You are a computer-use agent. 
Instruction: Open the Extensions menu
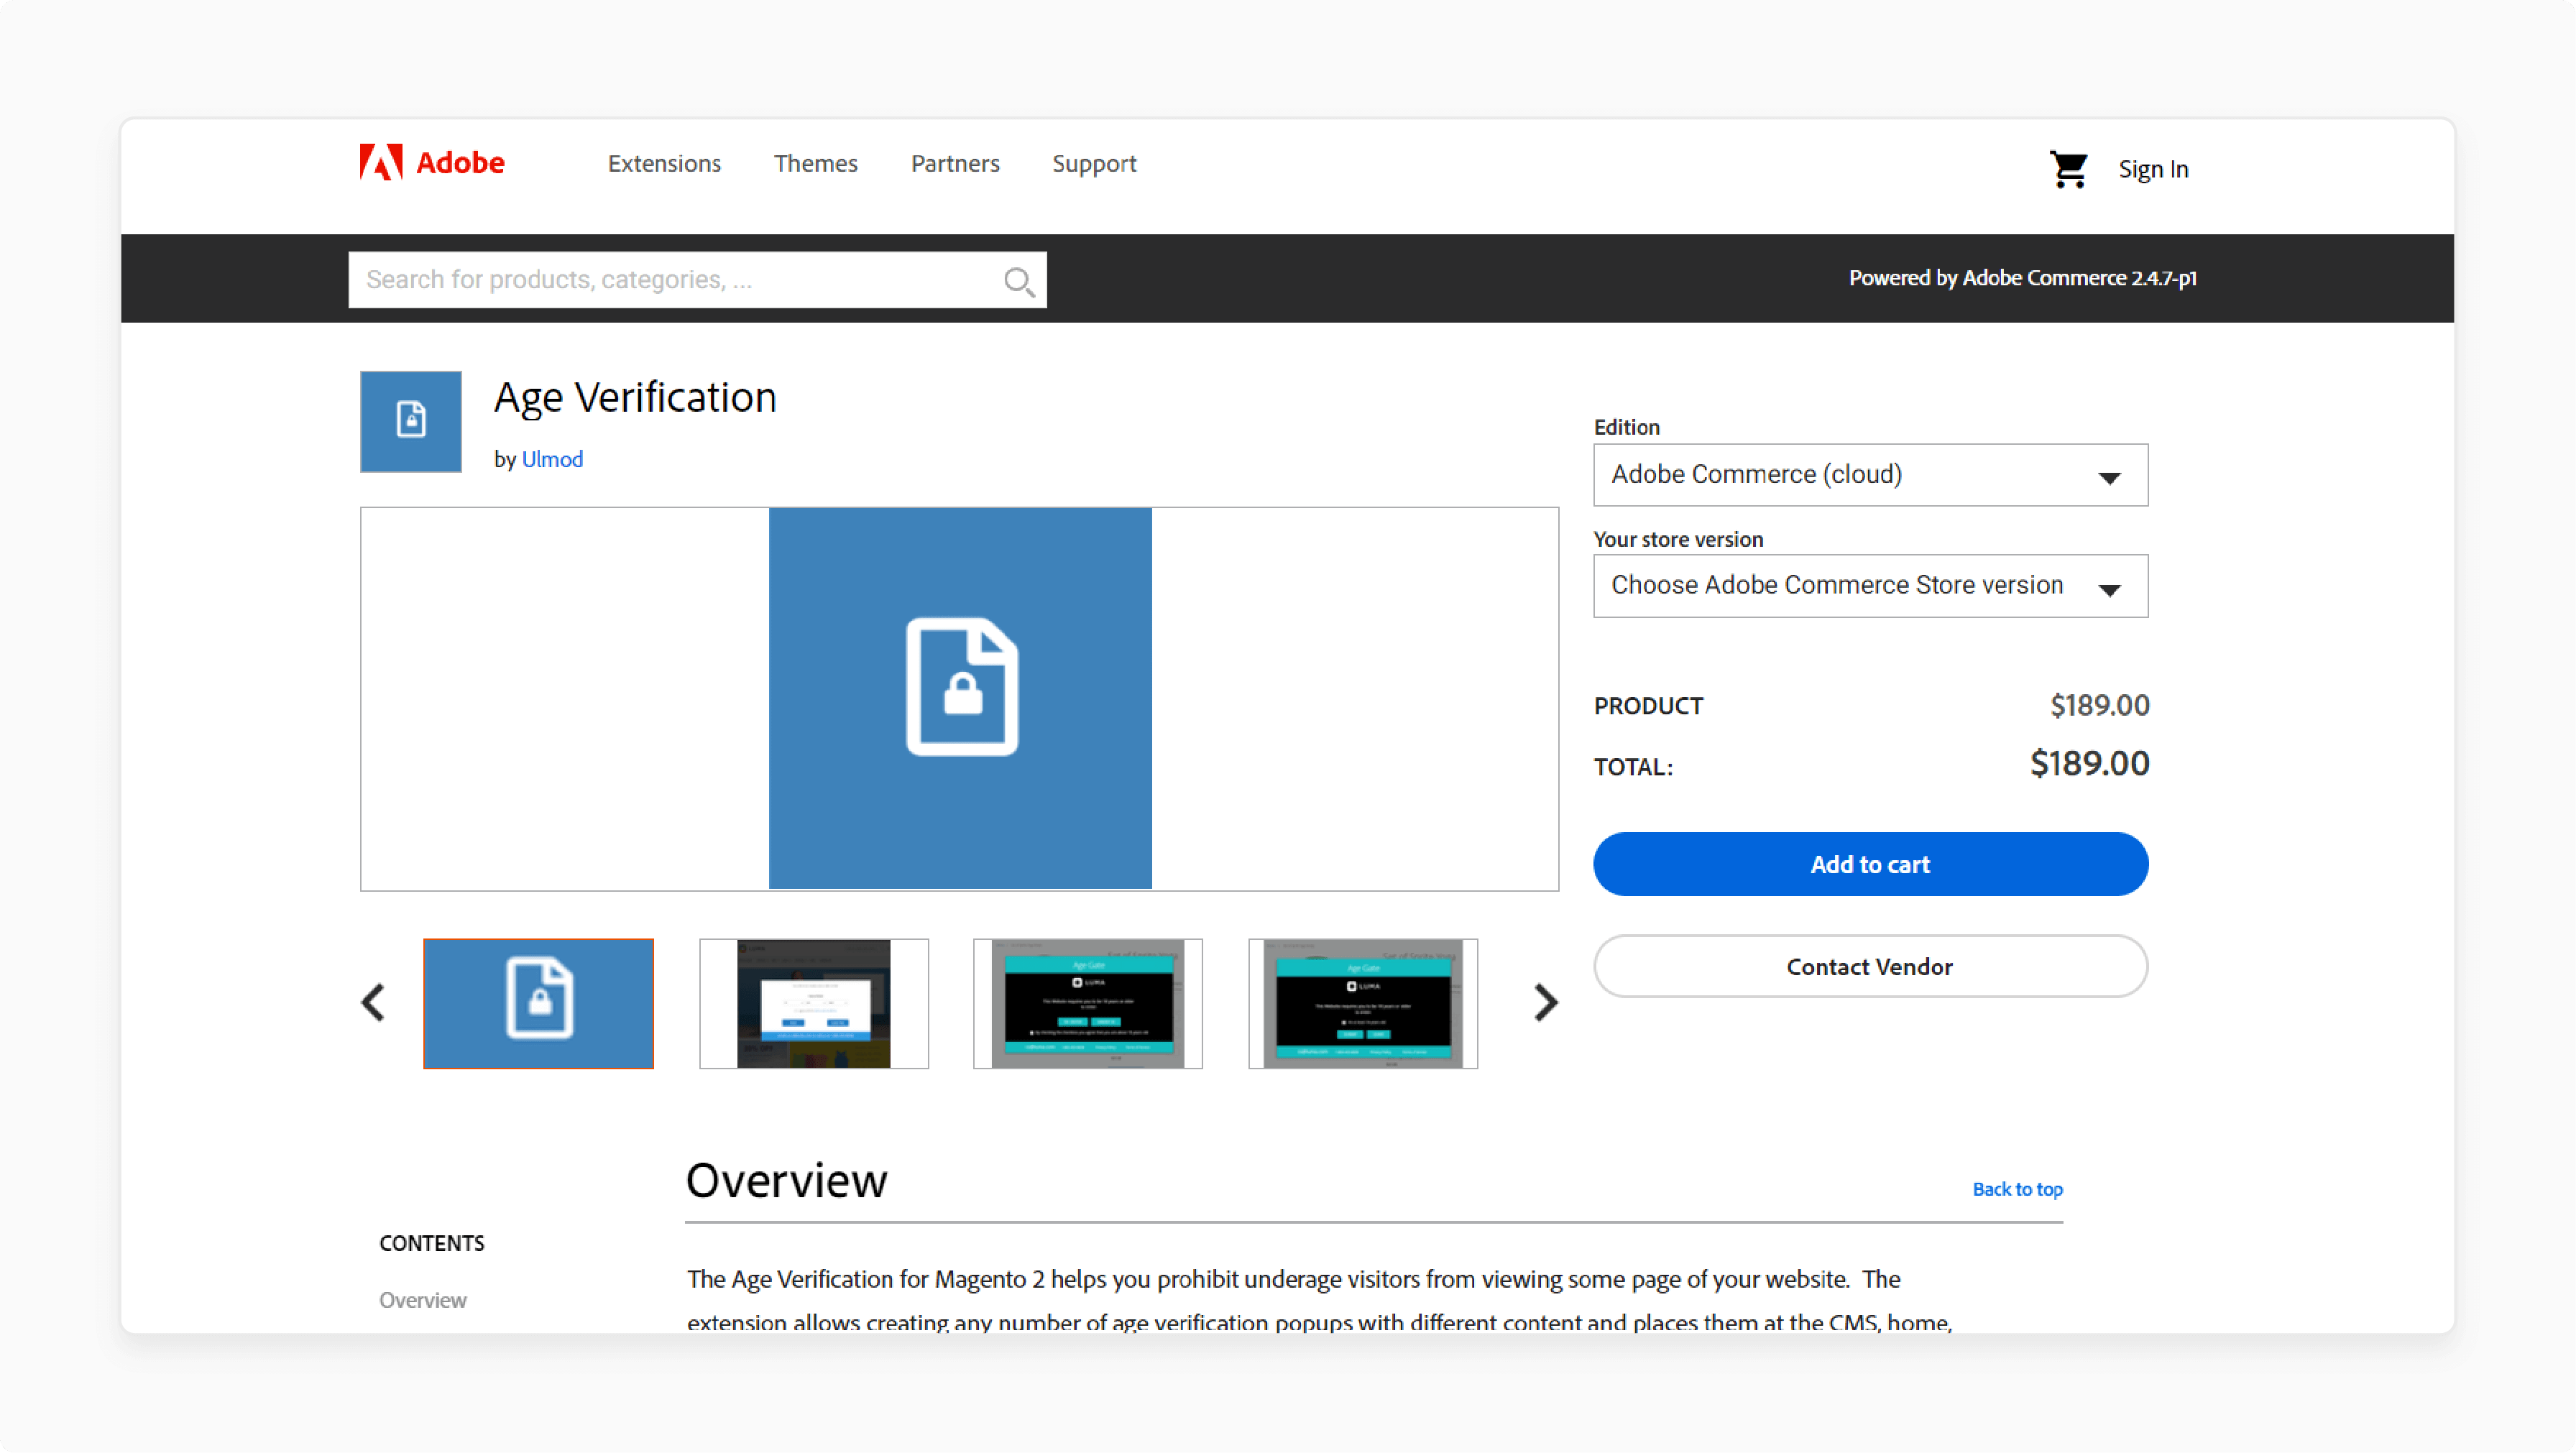click(x=664, y=163)
